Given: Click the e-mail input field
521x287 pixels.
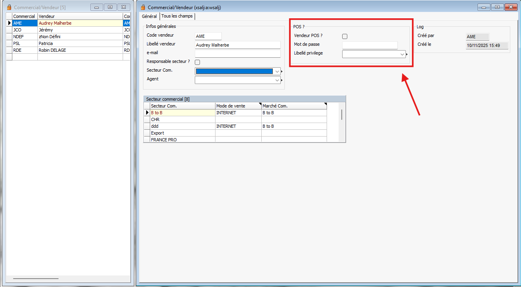Looking at the screenshot, I should 238,54.
